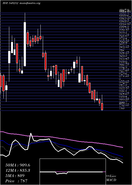This screenshot has height=185, width=132.
Task: Open the munafasutra.org source label
Action: pyautogui.click(x=30, y=3)
